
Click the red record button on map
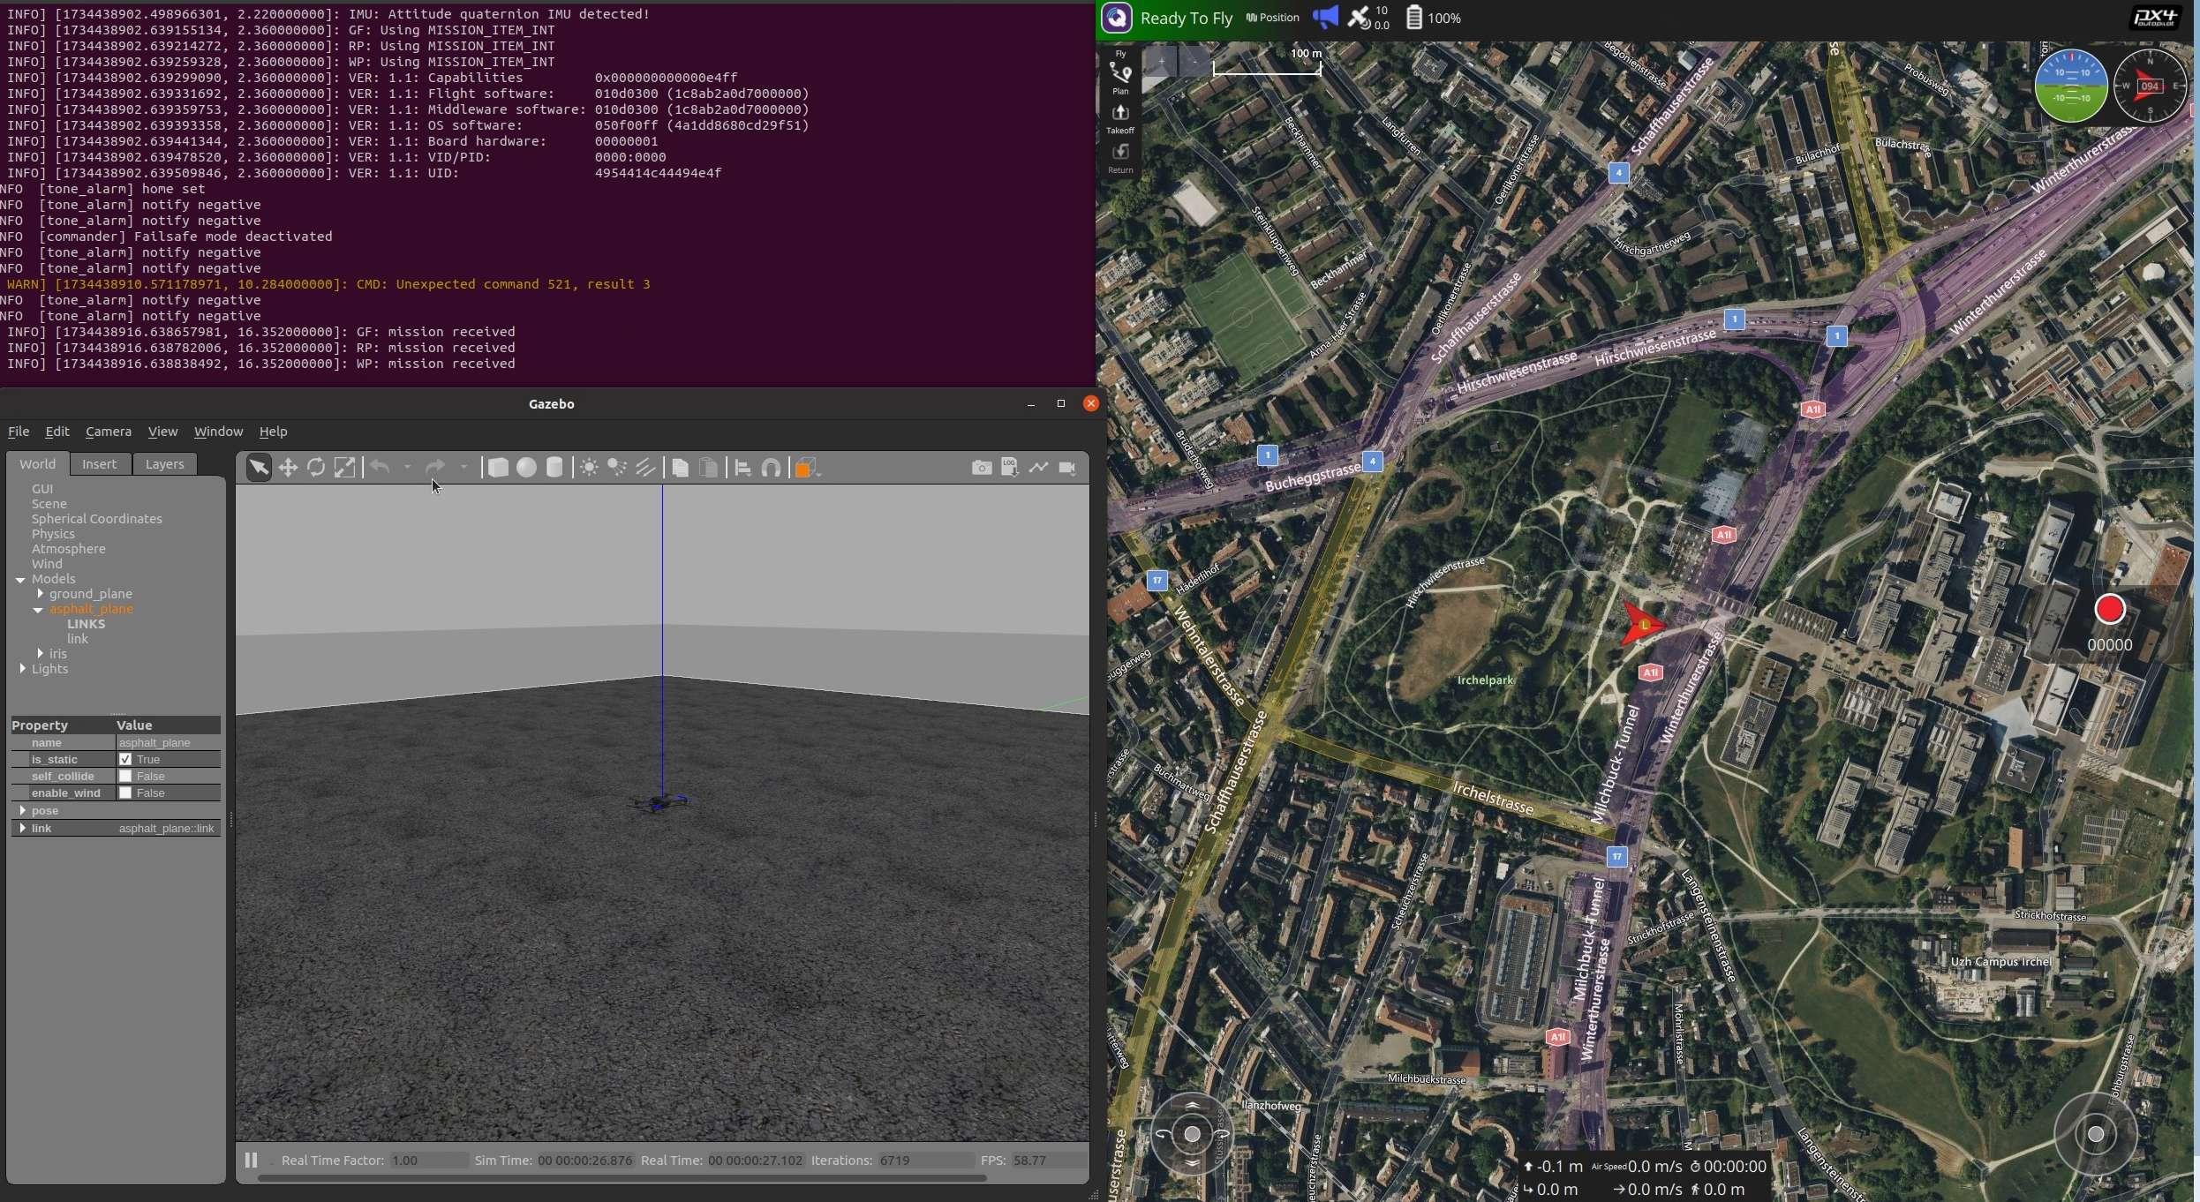coord(2109,610)
